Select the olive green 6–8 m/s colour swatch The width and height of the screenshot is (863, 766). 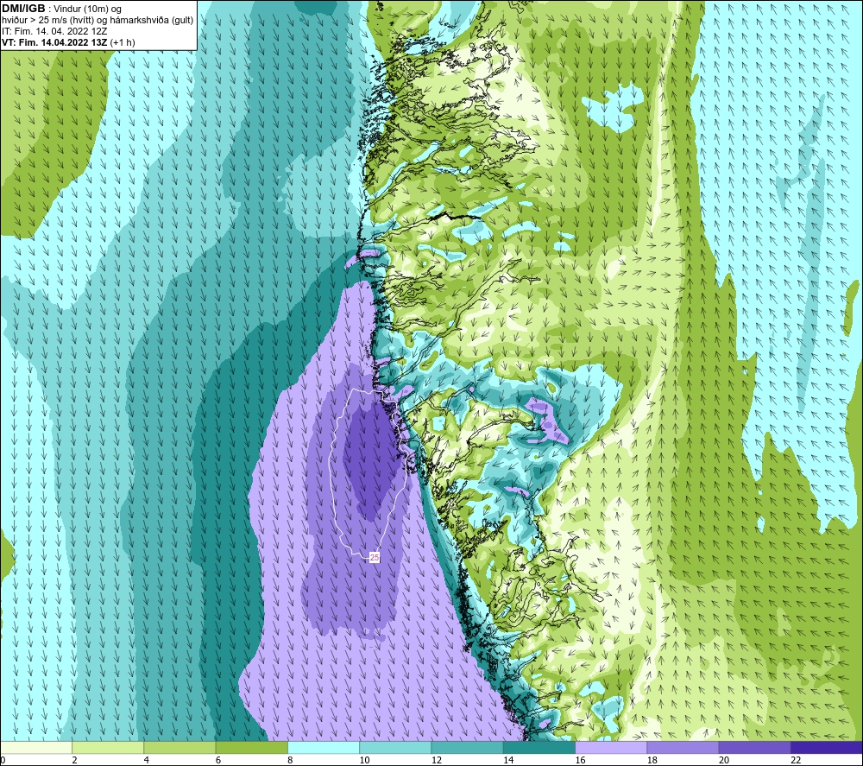(x=251, y=747)
